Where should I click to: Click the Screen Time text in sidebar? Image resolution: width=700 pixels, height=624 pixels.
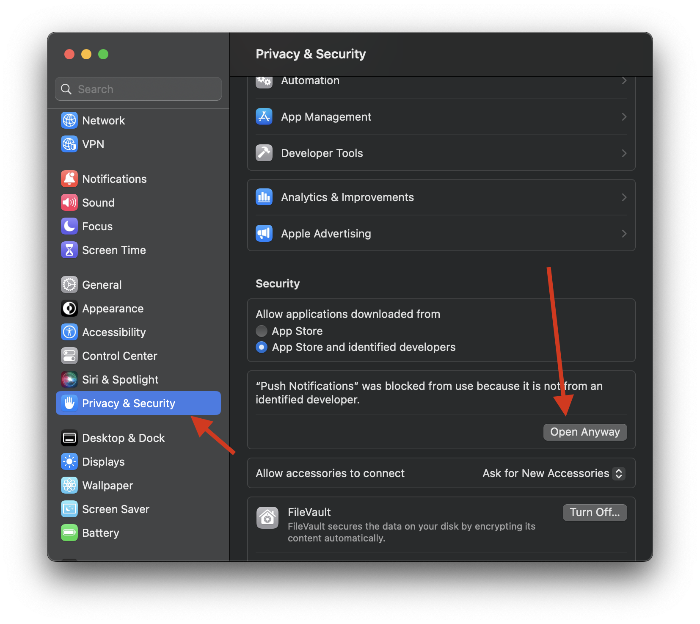[114, 250]
